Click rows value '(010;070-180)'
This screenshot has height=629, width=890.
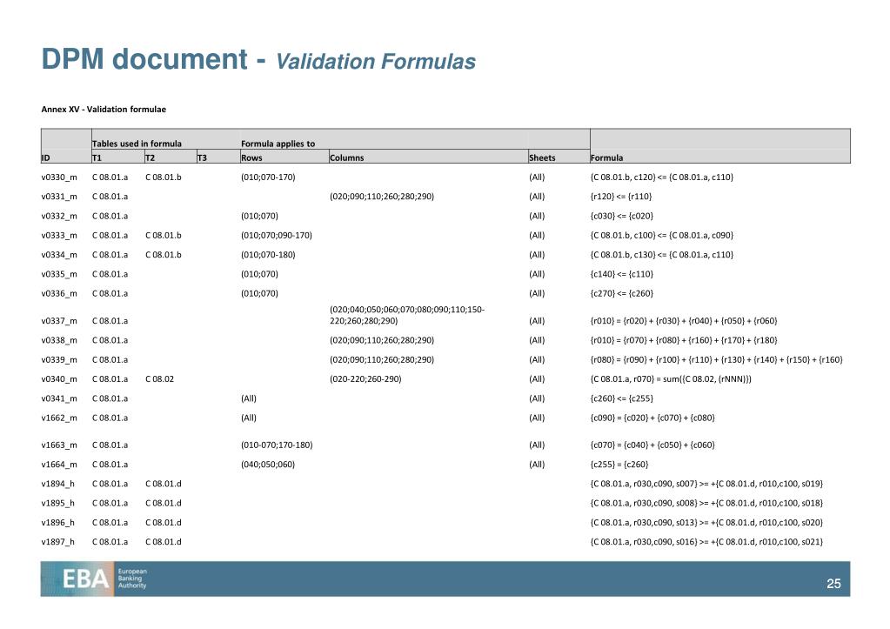pyautogui.click(x=268, y=254)
